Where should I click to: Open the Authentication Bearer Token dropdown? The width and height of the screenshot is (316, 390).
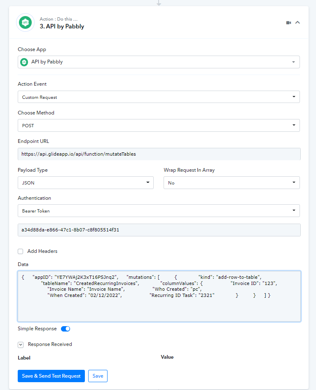coord(159,210)
